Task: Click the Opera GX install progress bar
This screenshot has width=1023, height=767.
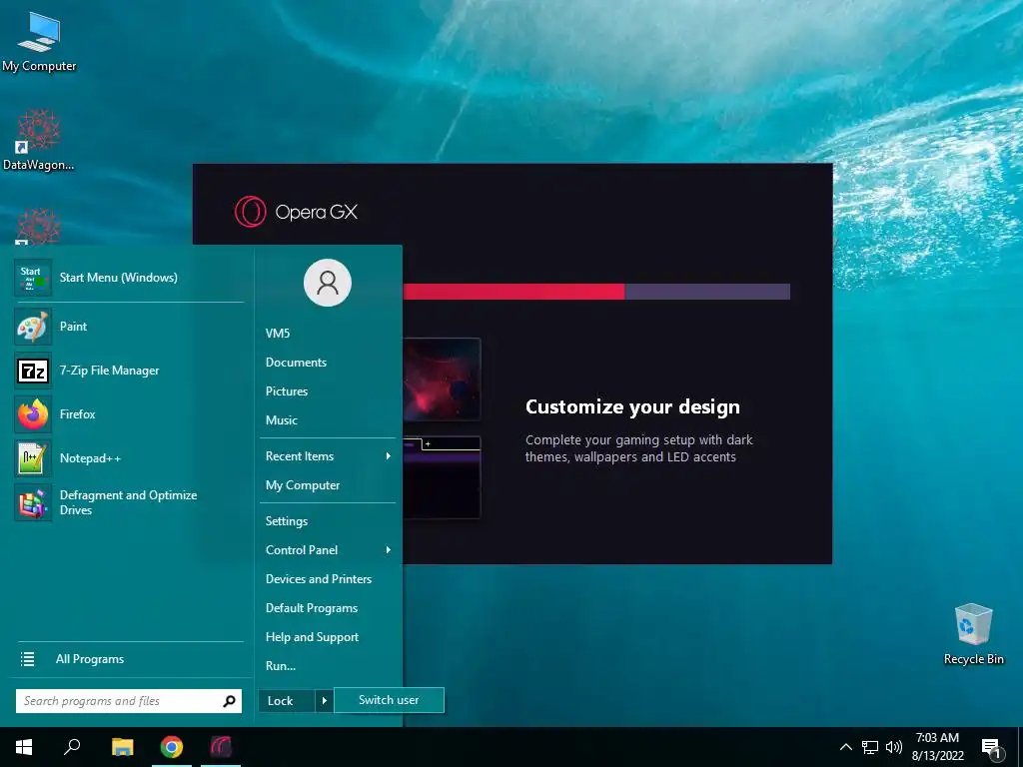Action: [596, 292]
